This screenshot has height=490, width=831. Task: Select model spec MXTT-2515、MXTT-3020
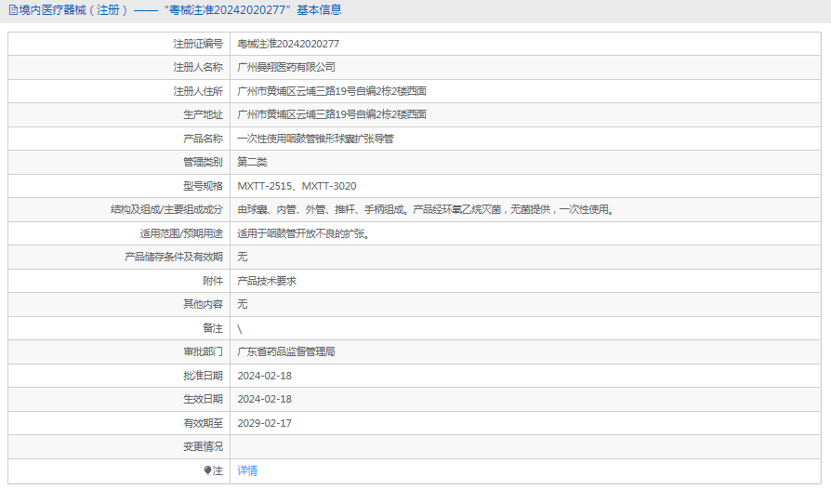297,186
